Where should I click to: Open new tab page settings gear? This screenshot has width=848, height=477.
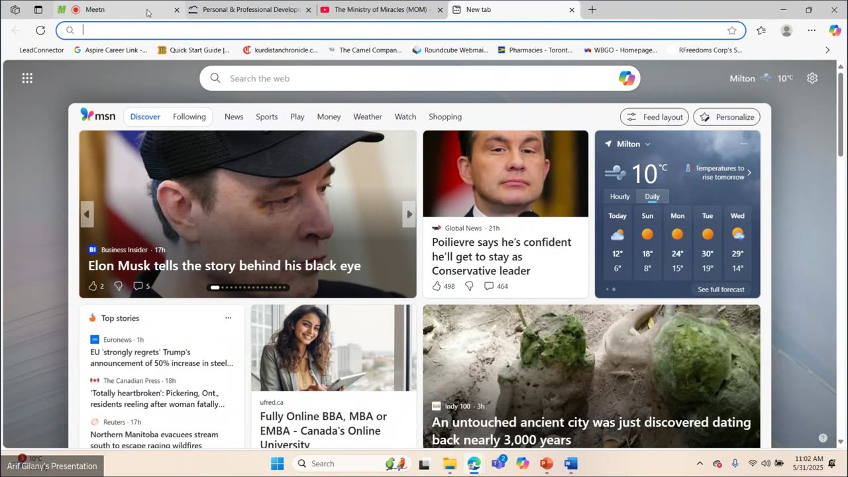pos(812,78)
